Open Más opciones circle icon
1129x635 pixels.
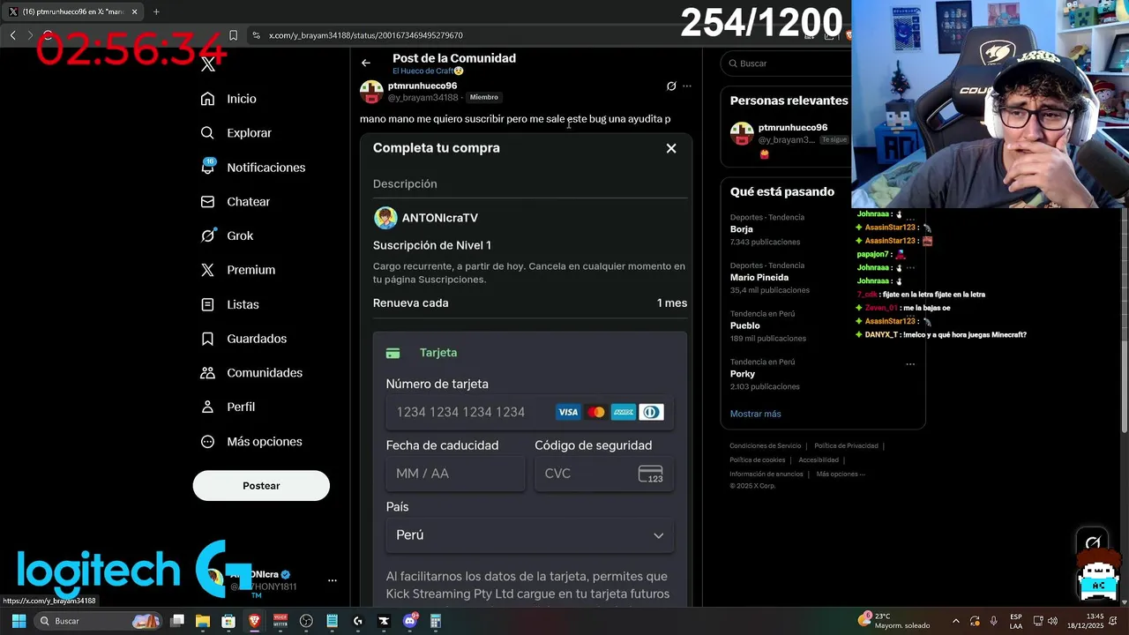coord(207,442)
